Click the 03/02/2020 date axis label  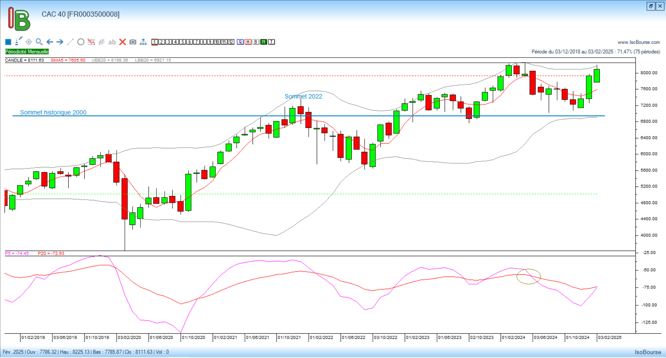point(129,337)
